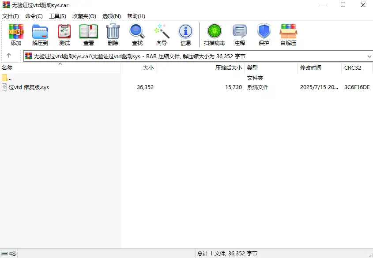Screen dimensions: 373x258
Task: Open the 注释 (Comment) editor
Action: pyautogui.click(x=240, y=34)
